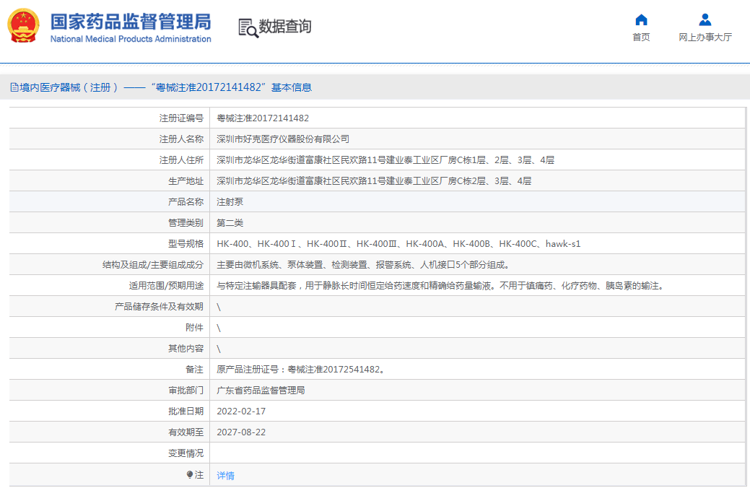The image size is (750, 488).
Task: Open the 网上办事大厅 user icon
Action: (x=705, y=20)
